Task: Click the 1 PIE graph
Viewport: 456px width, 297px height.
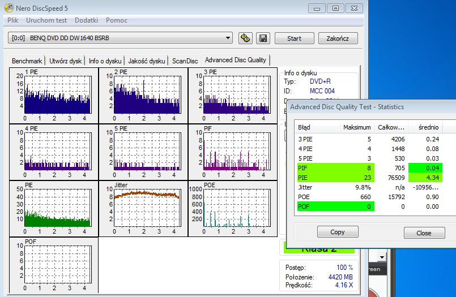Action: (x=54, y=96)
